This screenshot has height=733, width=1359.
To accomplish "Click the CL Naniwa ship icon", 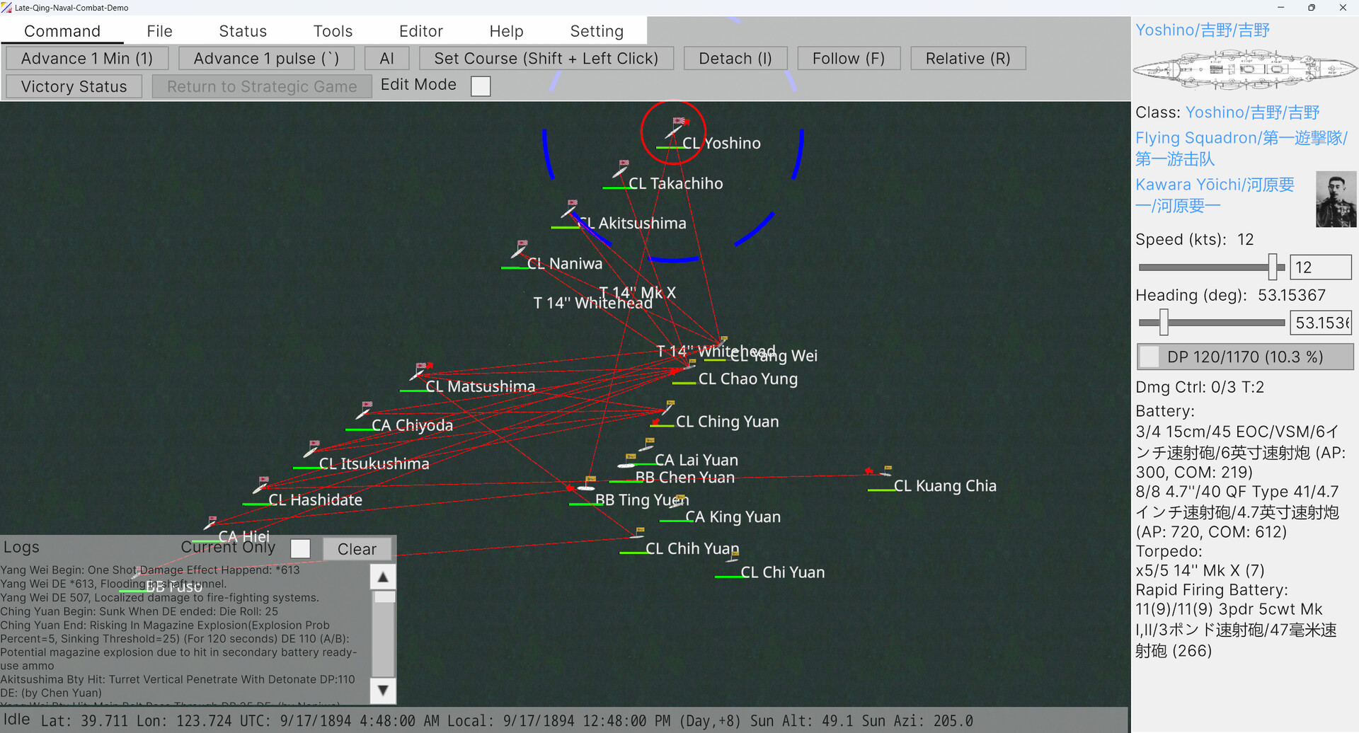I will [x=519, y=250].
